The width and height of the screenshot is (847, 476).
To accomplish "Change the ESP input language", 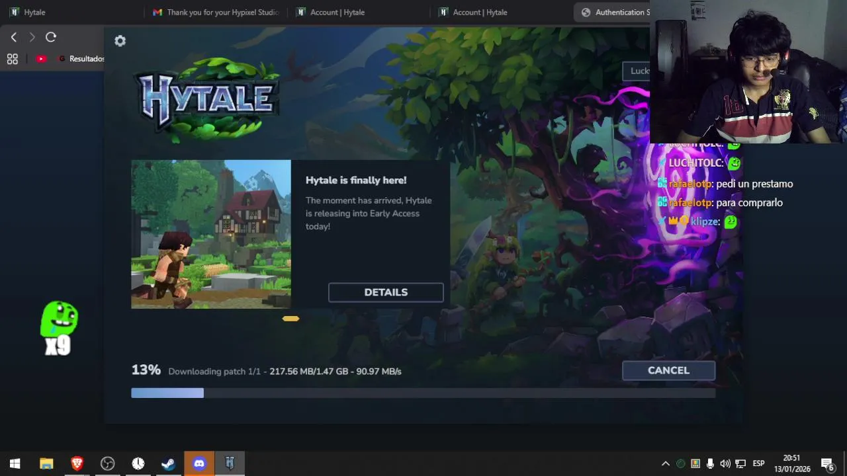I will 758,463.
